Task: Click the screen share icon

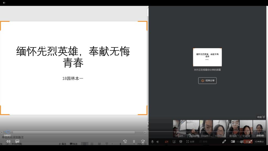Action: tap(174, 142)
